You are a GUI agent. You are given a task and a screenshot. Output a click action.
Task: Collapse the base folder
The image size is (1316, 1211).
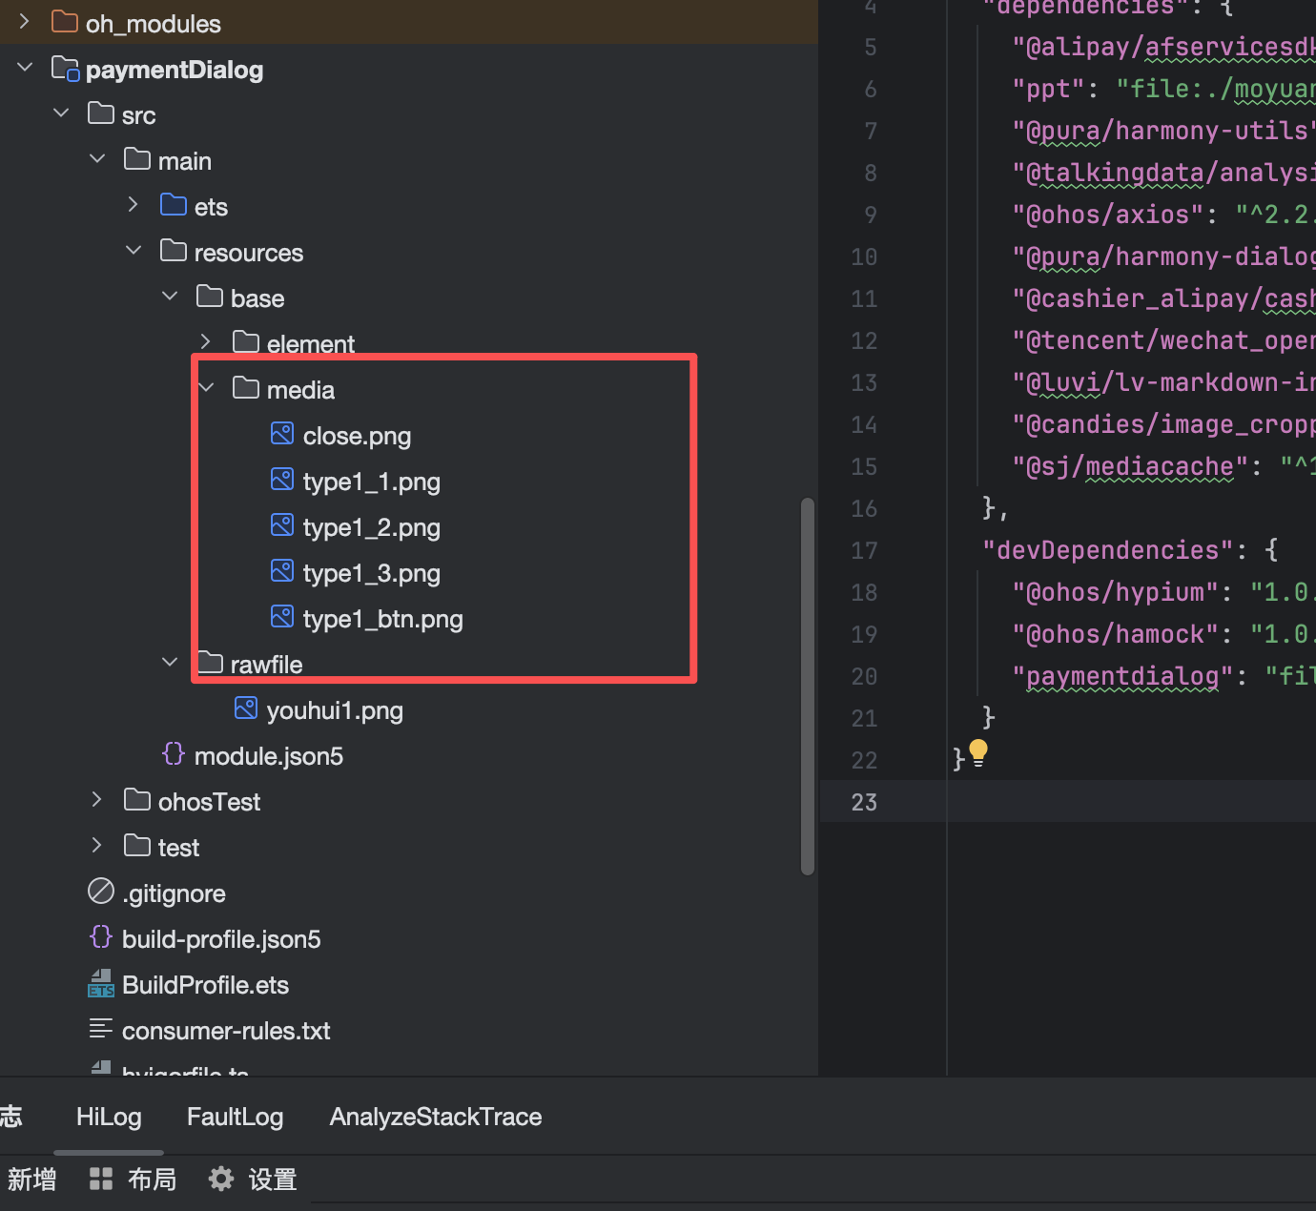coord(170,297)
